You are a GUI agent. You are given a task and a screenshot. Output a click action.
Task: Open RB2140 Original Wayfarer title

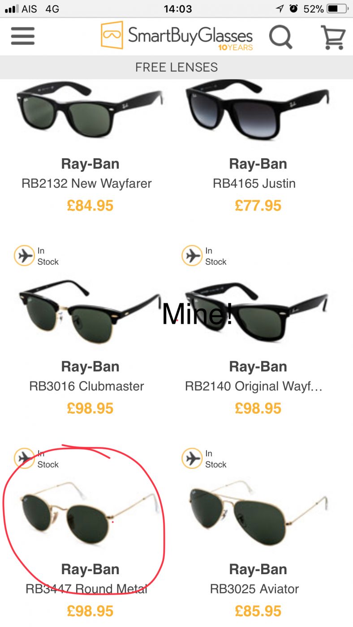[x=254, y=387]
